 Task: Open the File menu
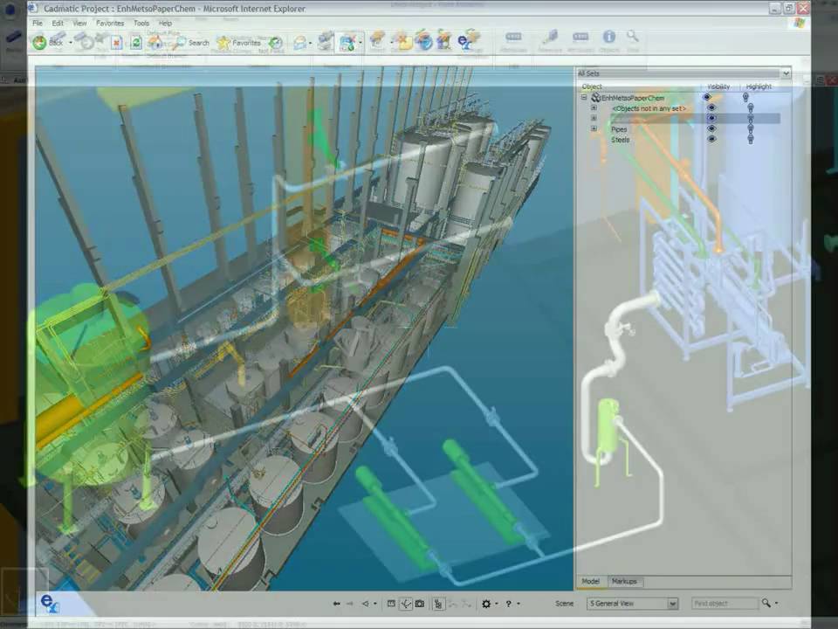point(38,23)
